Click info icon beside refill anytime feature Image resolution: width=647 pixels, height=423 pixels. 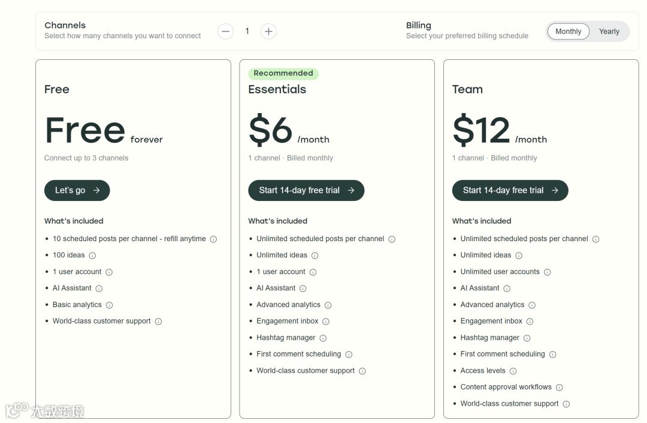click(x=213, y=239)
